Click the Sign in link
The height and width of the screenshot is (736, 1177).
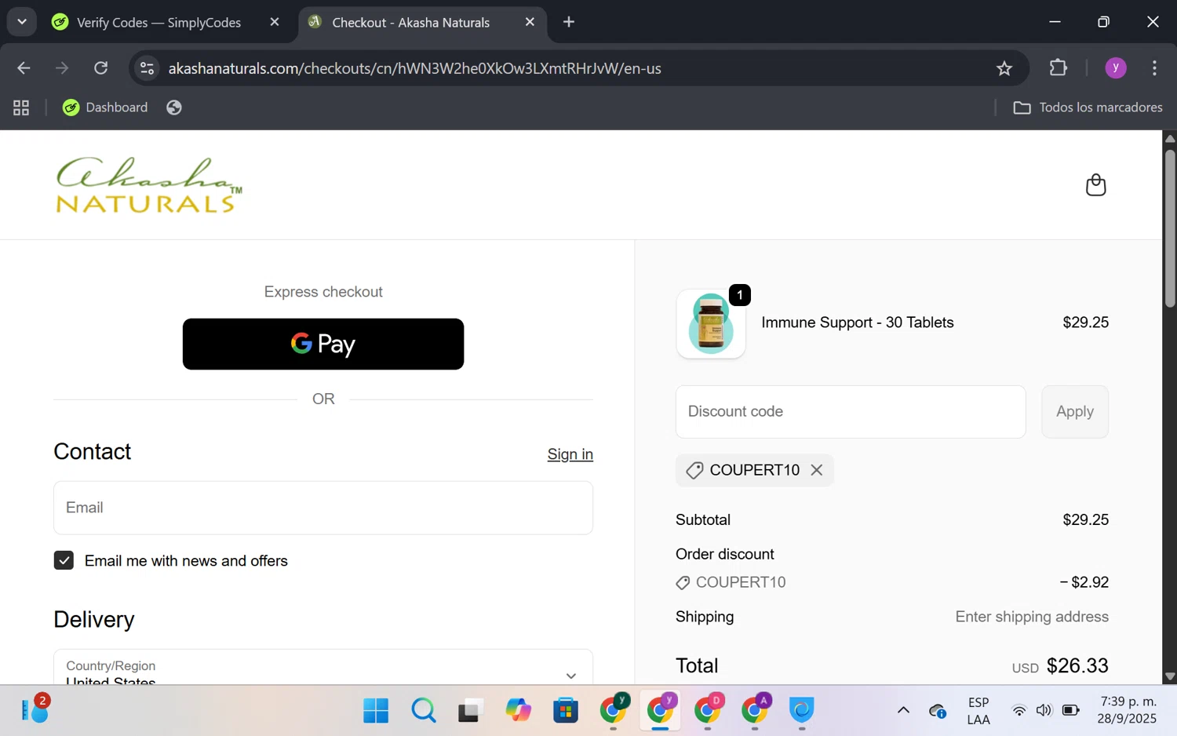(x=570, y=454)
